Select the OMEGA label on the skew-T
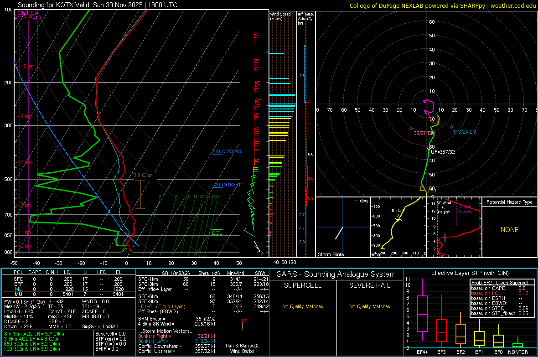Viewport: 538px width, 357px height. pos(28,13)
